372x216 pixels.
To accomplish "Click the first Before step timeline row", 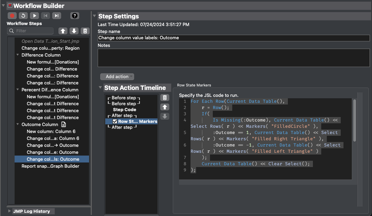I will coord(124,98).
